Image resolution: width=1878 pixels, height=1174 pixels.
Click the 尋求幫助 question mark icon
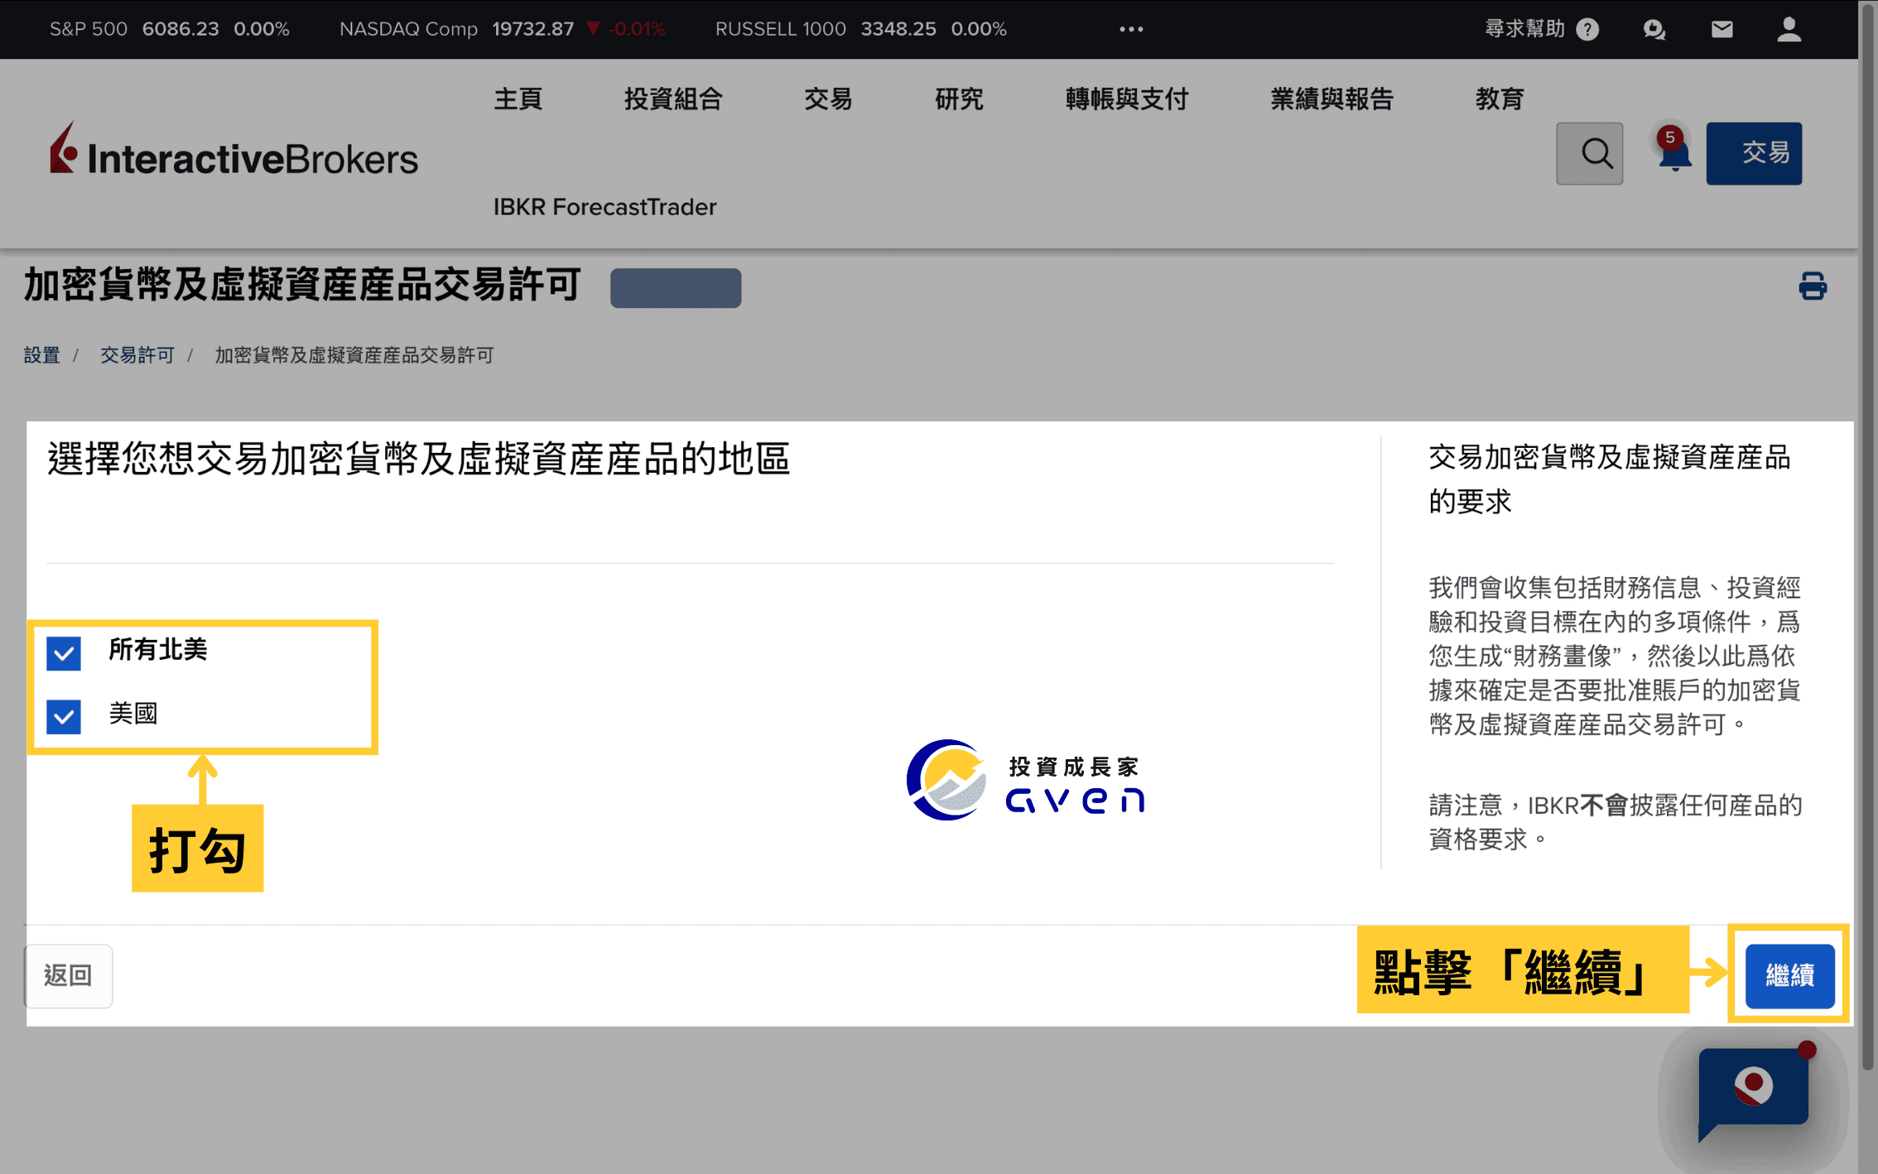tap(1587, 29)
